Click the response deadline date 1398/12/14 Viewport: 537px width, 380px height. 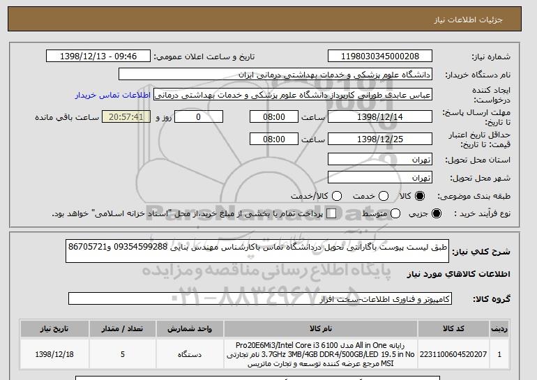(380, 116)
